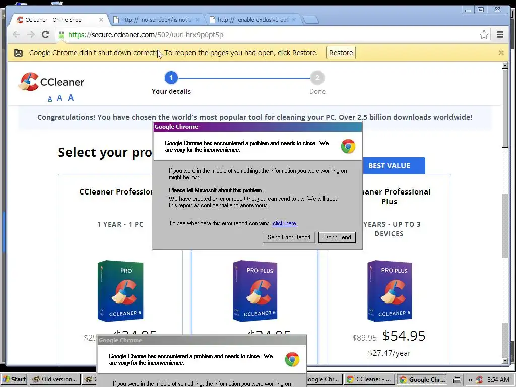Select the smallest font size A
This screenshot has height=387, width=516.
[50, 99]
